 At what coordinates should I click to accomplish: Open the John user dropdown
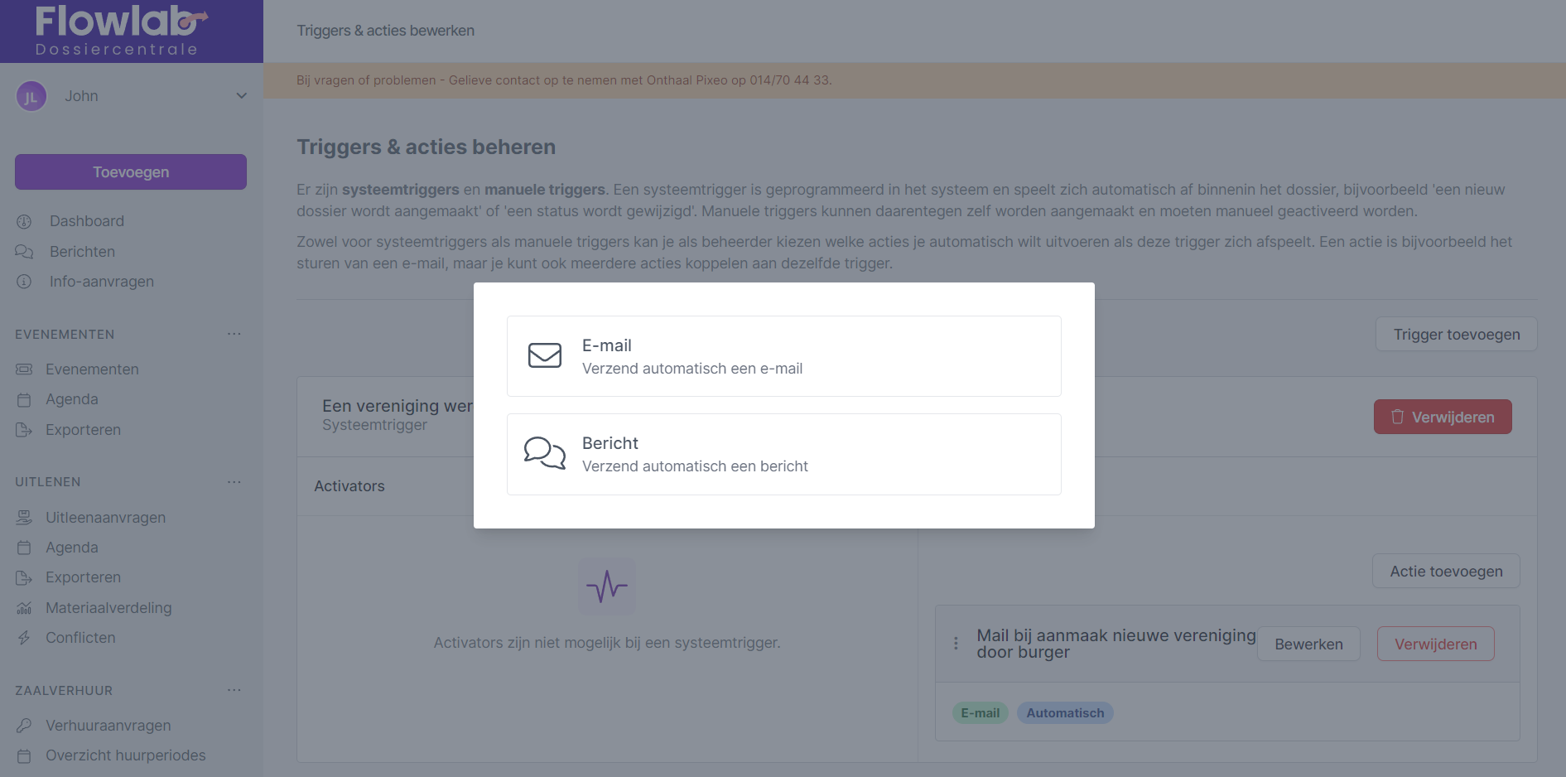pos(241,96)
